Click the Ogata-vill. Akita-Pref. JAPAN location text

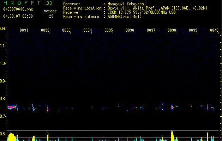(x=157, y=8)
